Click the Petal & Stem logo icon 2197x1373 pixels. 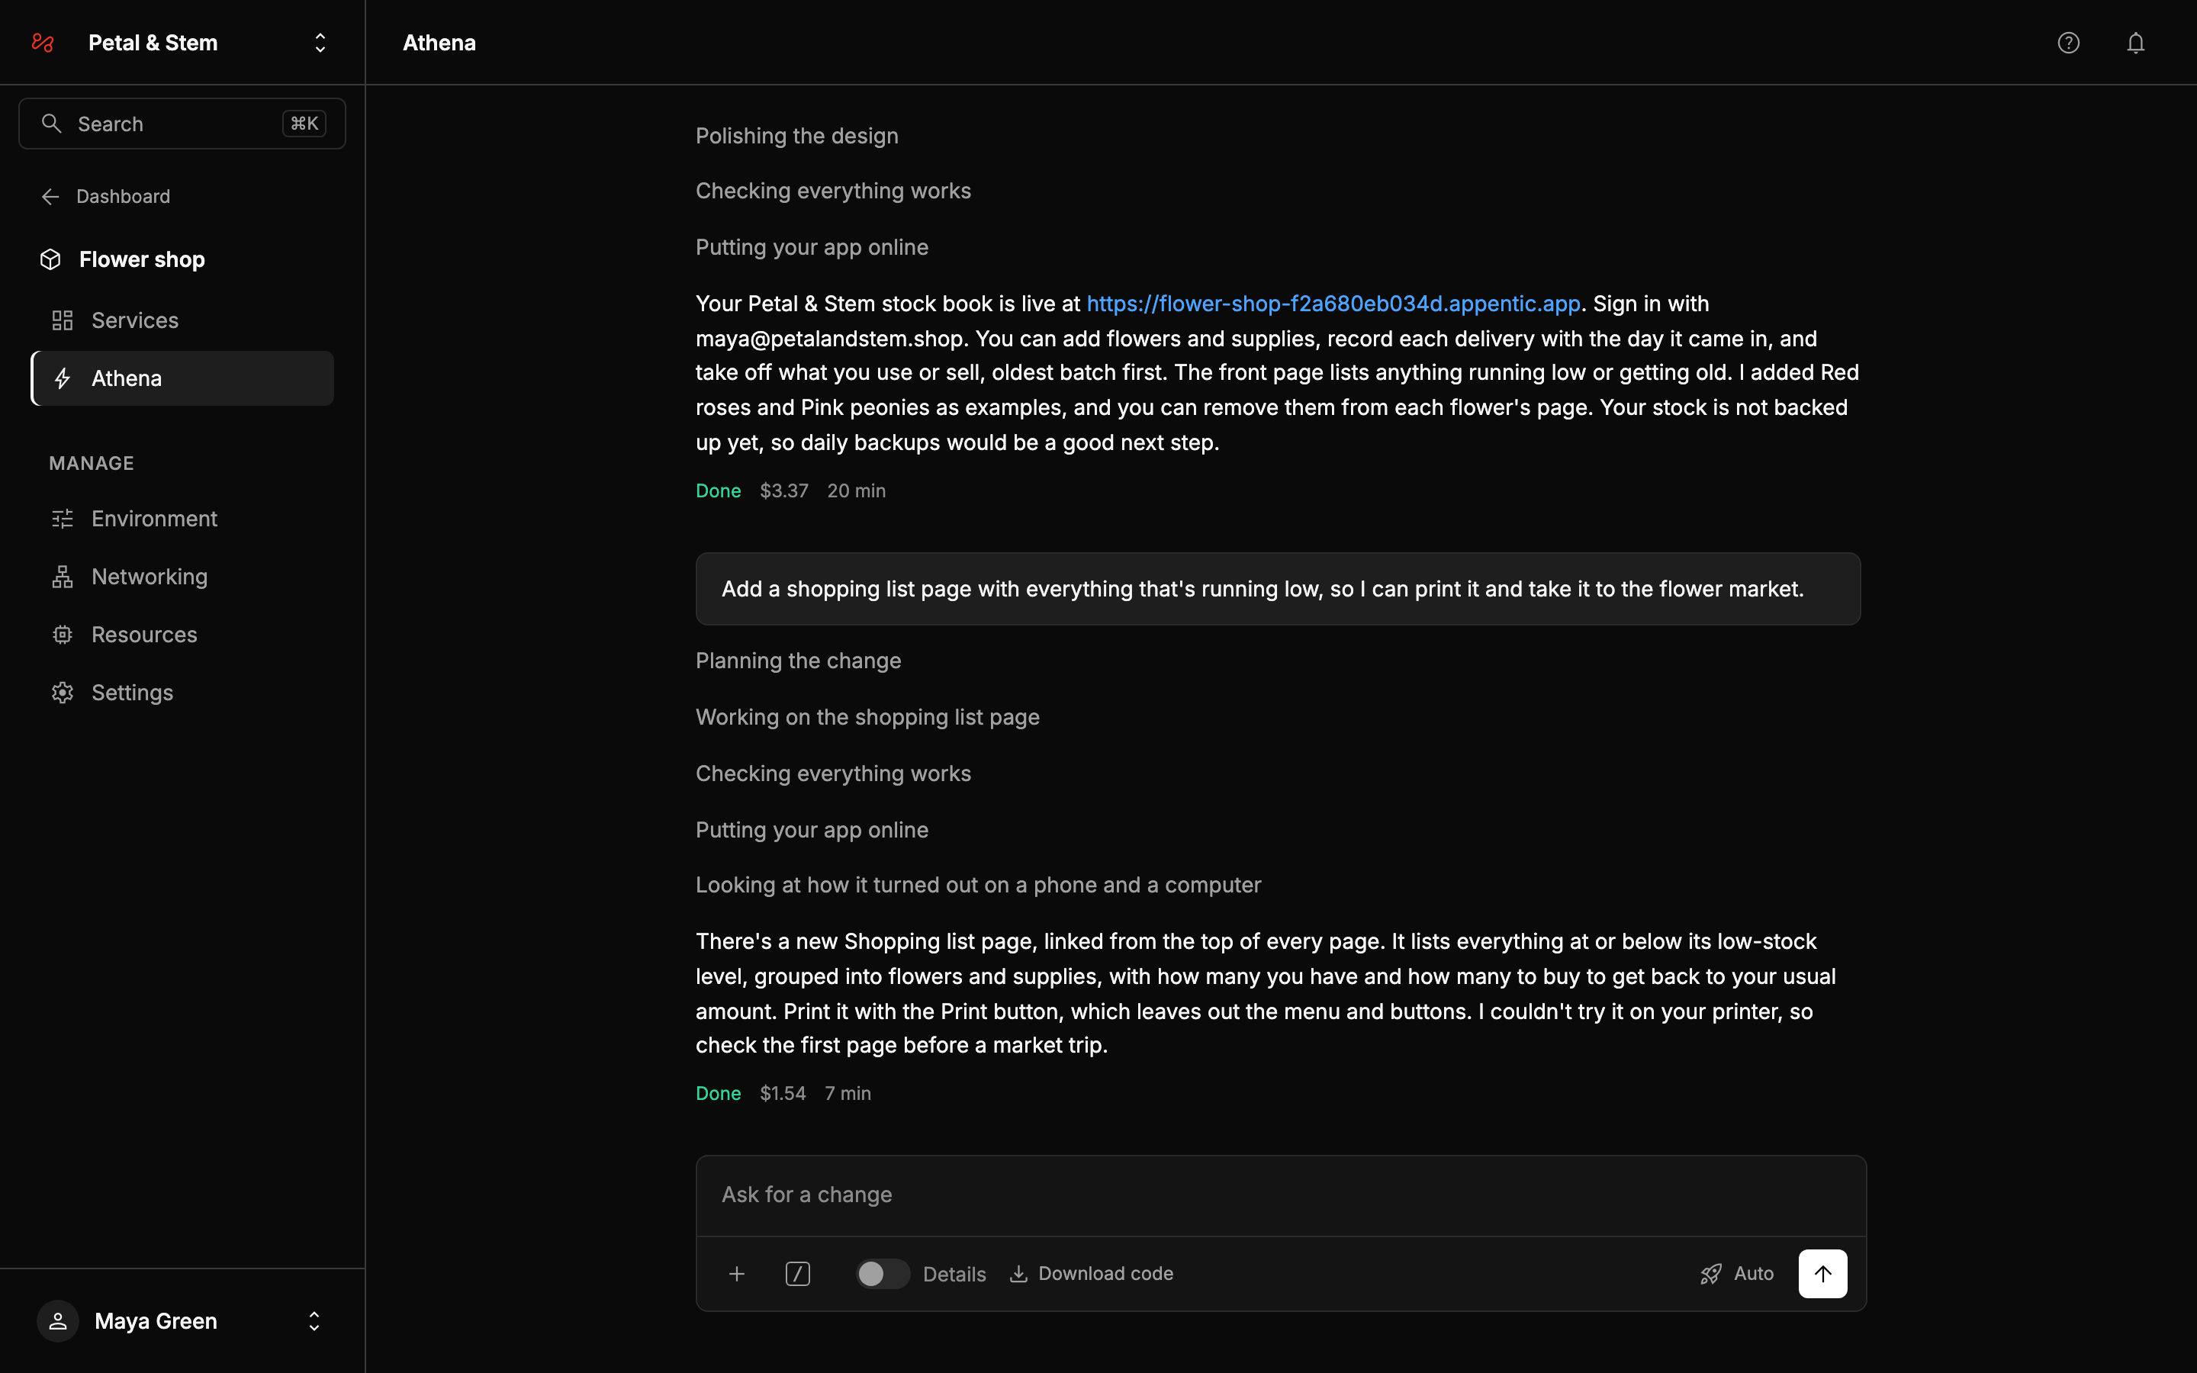[43, 43]
